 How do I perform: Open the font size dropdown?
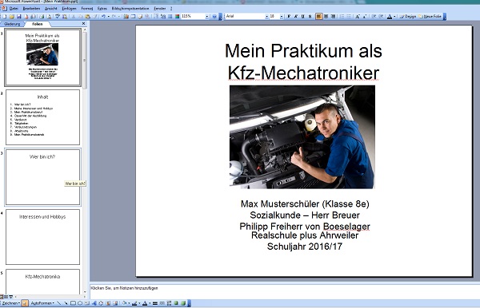pyautogui.click(x=282, y=17)
